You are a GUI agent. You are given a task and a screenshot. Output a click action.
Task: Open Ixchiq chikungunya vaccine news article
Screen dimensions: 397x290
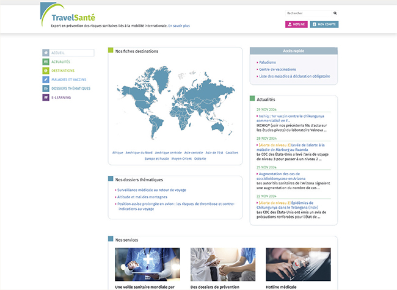[x=290, y=118]
